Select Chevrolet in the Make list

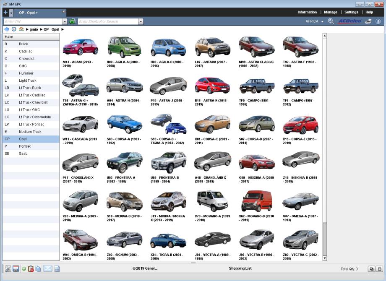pyautogui.click(x=26, y=59)
